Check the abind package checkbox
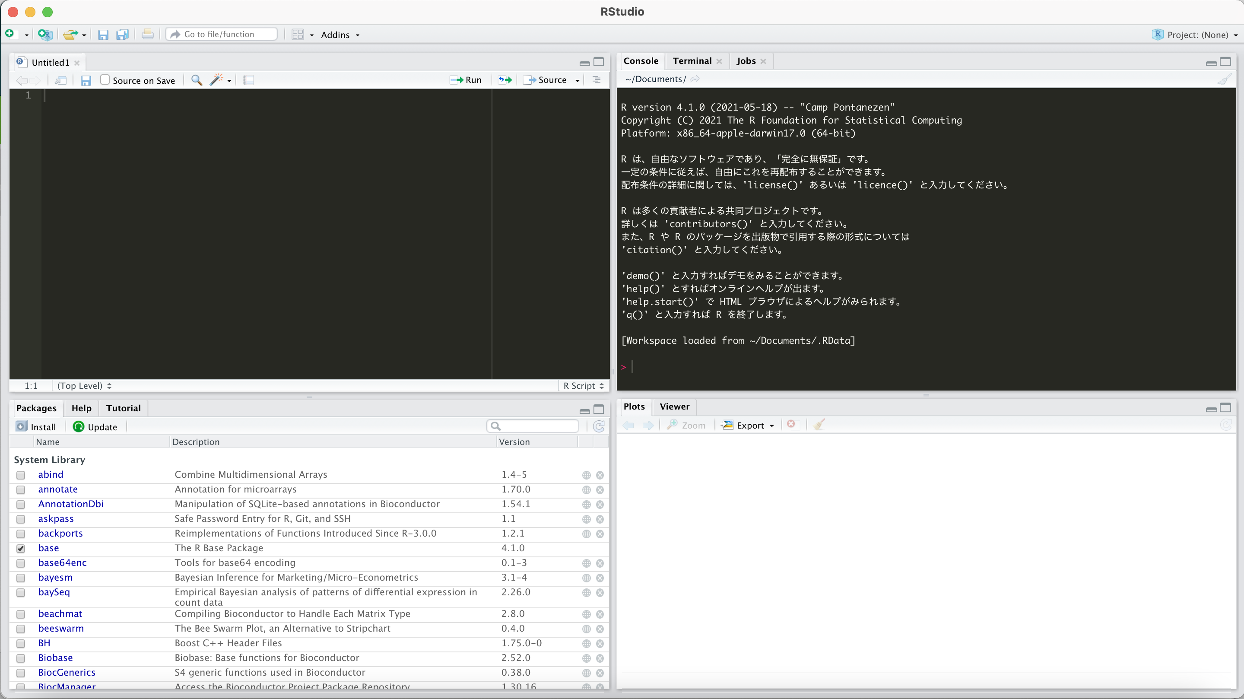The height and width of the screenshot is (699, 1244). click(21, 475)
